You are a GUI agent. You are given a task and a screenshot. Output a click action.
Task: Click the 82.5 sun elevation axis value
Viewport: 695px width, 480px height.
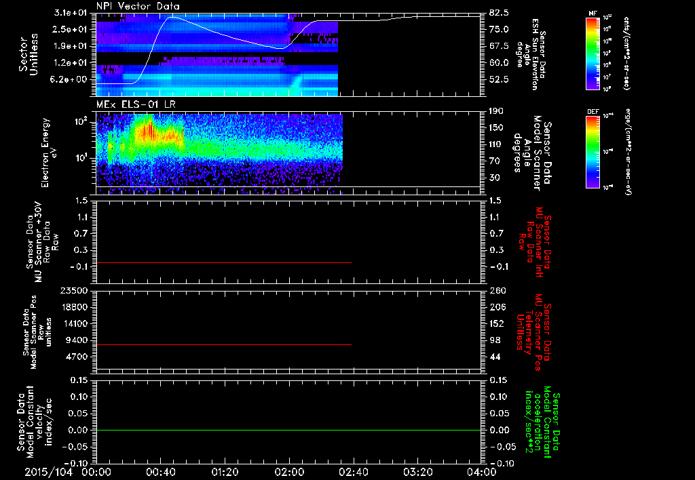click(x=499, y=13)
